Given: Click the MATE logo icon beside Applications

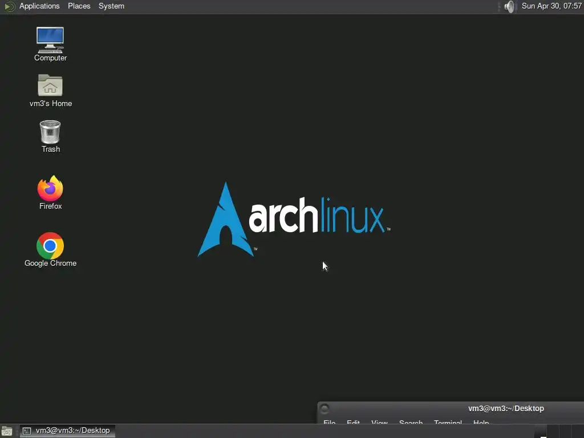Looking at the screenshot, I should (x=9, y=6).
